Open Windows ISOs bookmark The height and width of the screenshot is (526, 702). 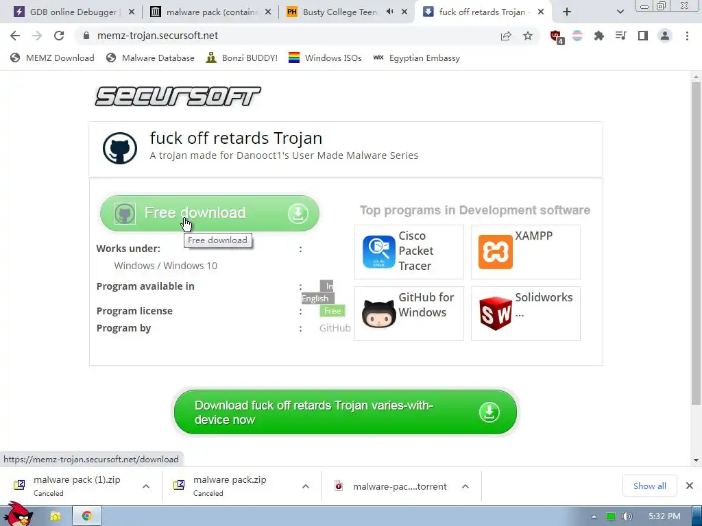point(325,58)
